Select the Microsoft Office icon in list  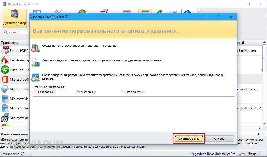(5, 80)
